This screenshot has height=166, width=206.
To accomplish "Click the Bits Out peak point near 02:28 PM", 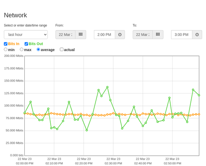I will [x=108, y=87].
